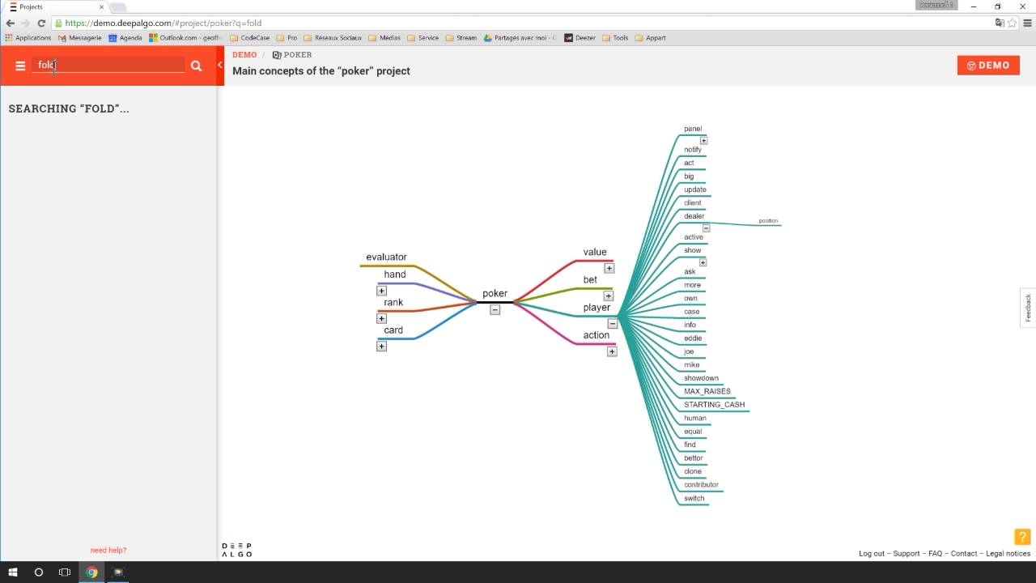Expand the show node
The image size is (1036, 583).
(x=703, y=262)
